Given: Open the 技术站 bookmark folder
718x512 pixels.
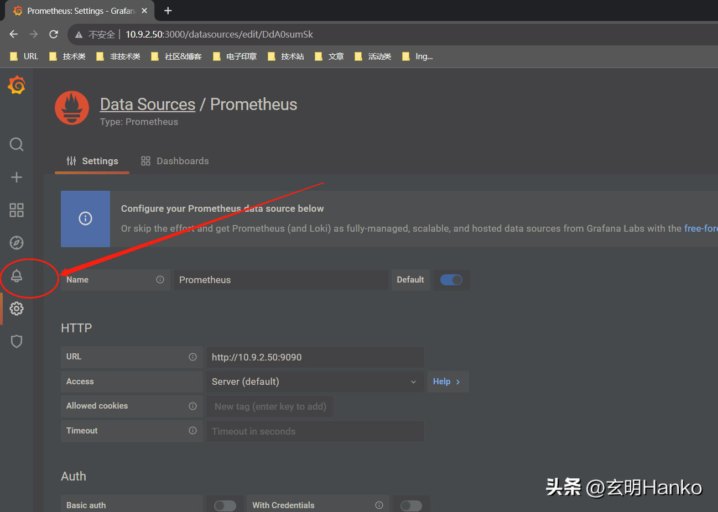Looking at the screenshot, I should coord(286,56).
